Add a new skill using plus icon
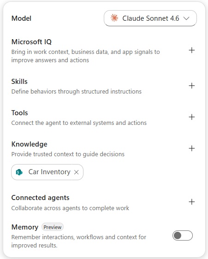Viewport: 208px width, 259px height. [x=192, y=86]
